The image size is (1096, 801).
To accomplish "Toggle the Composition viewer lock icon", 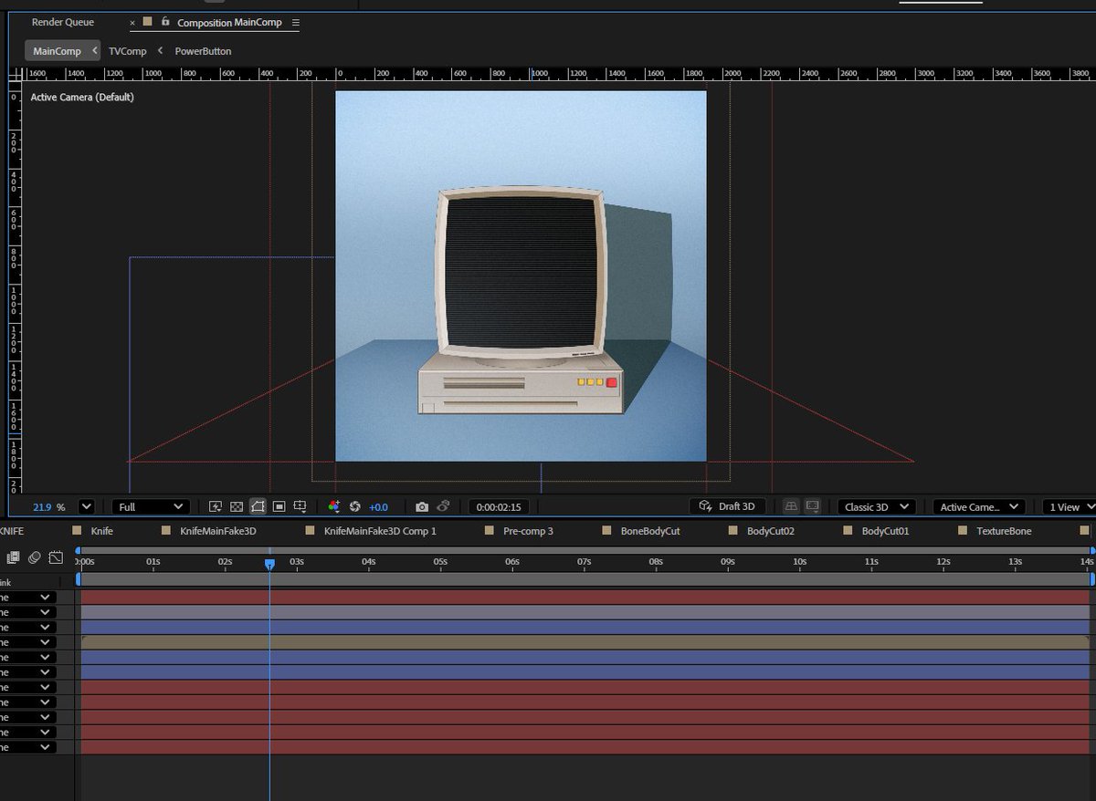I will [x=165, y=21].
